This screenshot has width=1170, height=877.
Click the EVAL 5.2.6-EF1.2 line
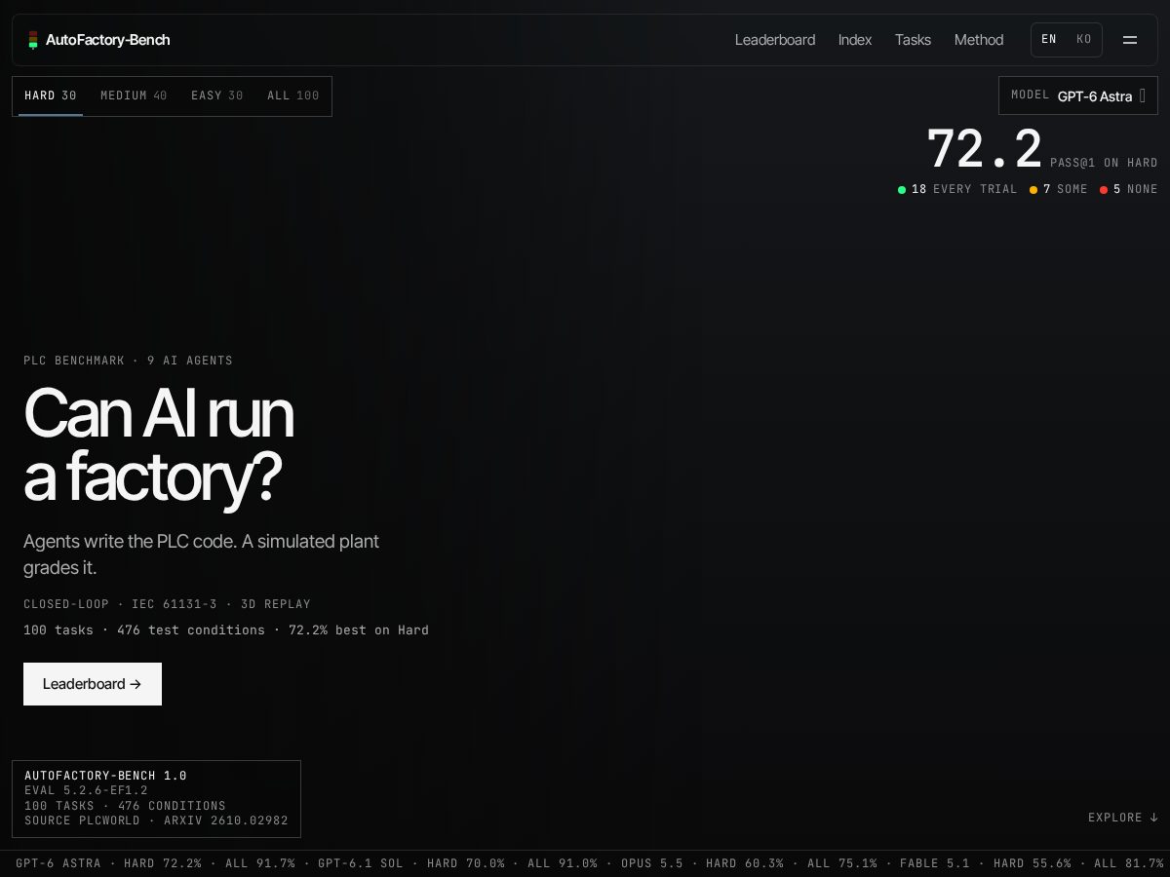click(86, 790)
